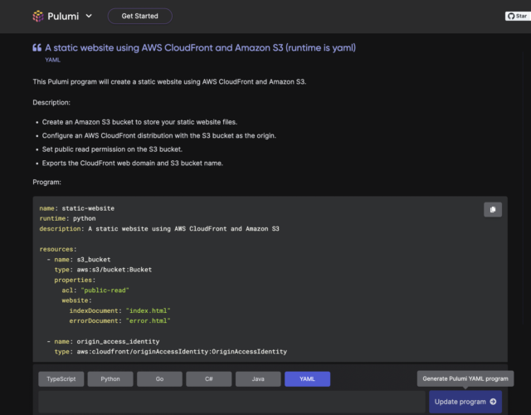Viewport: 531px width, 415px height.
Task: Click the quote mark icon beside the title
Action: tap(37, 48)
